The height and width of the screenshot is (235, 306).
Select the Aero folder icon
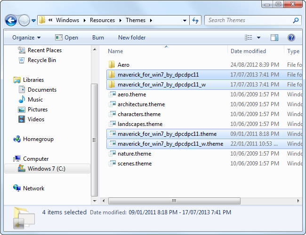112,65
